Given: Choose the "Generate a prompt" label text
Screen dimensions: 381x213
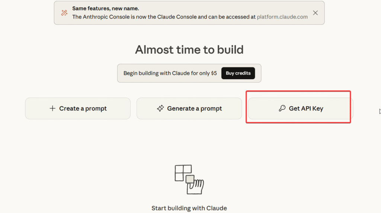Looking at the screenshot, I should tap(195, 109).
